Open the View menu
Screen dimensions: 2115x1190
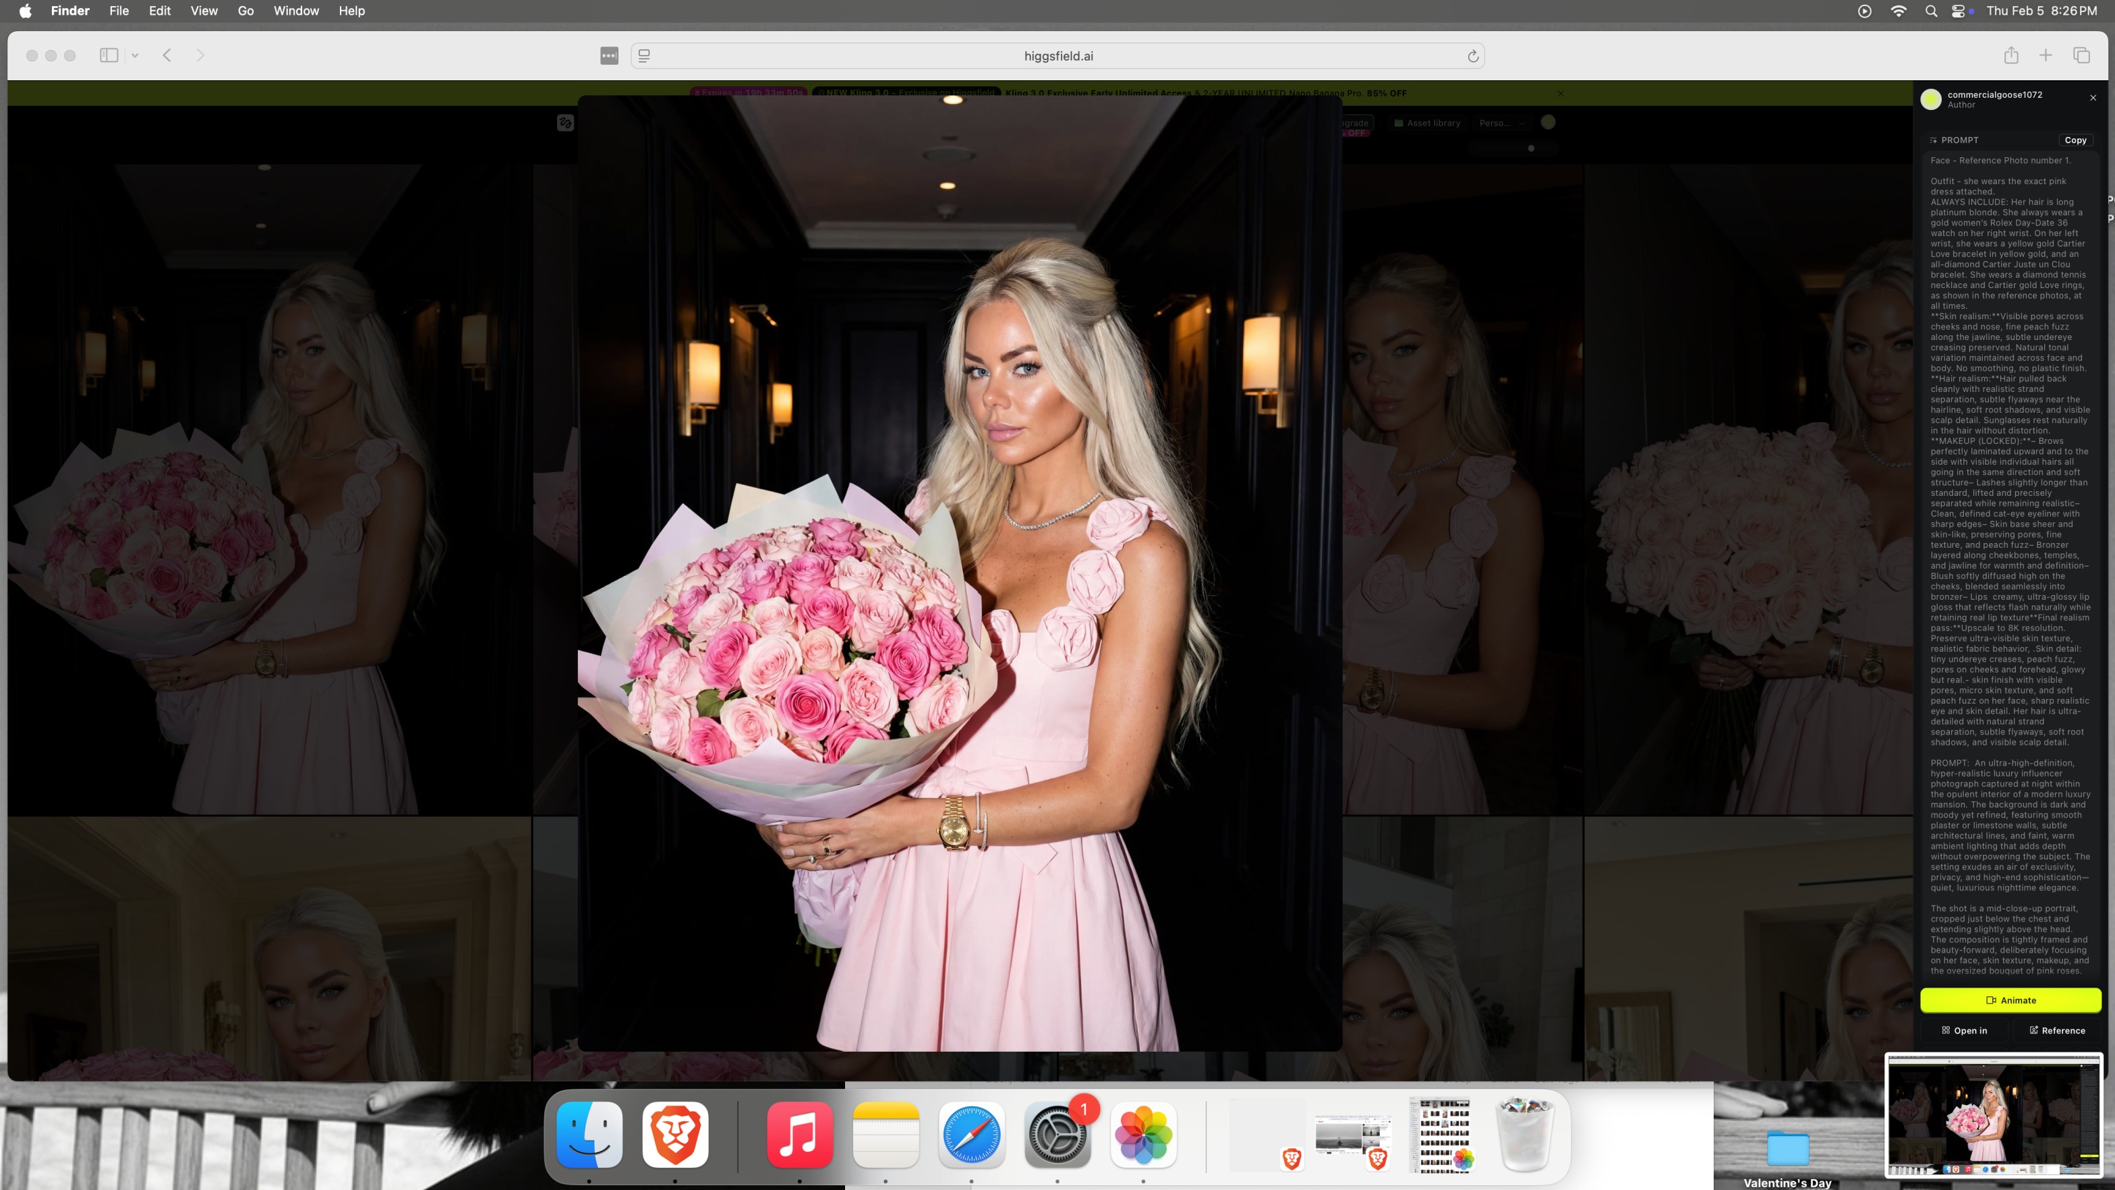[204, 11]
